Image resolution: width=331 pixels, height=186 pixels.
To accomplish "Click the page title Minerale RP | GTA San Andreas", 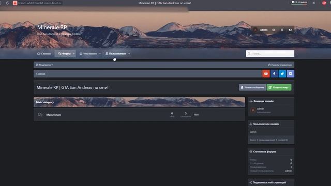I will pyautogui.click(x=72, y=87).
